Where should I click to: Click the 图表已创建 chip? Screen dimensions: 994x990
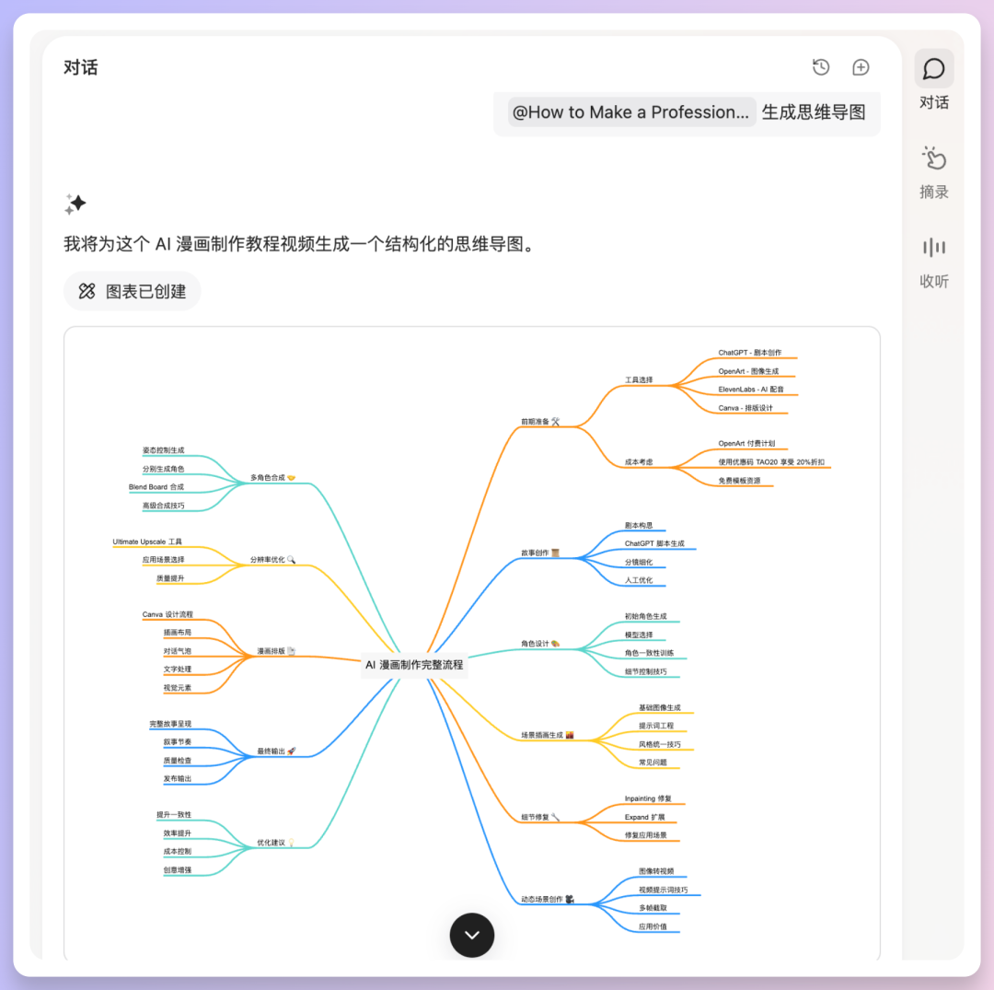click(x=133, y=291)
